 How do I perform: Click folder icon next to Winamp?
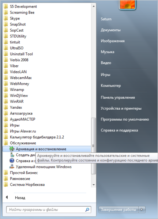pyautogui.click(x=6, y=89)
